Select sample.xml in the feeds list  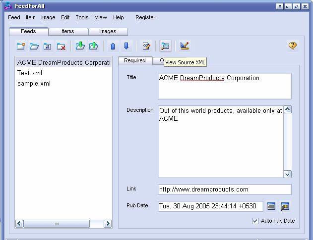tap(34, 84)
